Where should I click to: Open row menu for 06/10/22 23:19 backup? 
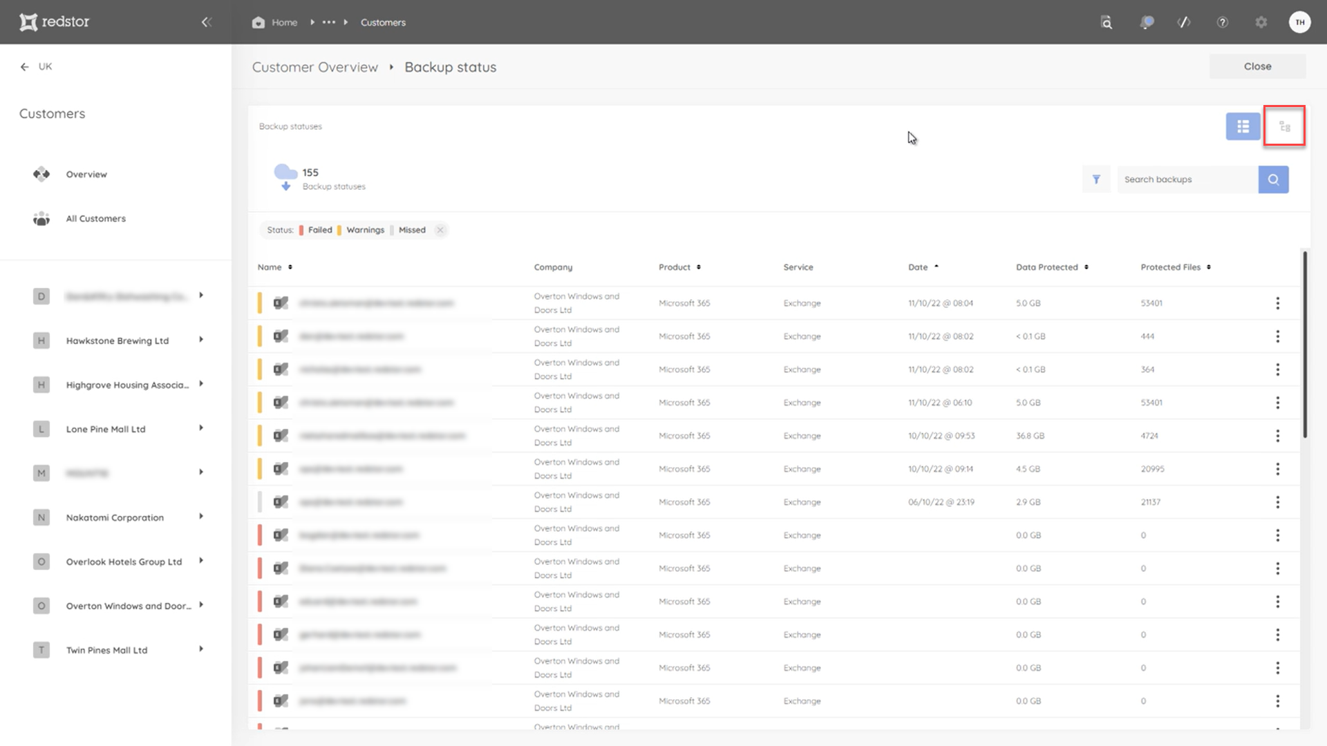[1277, 502]
